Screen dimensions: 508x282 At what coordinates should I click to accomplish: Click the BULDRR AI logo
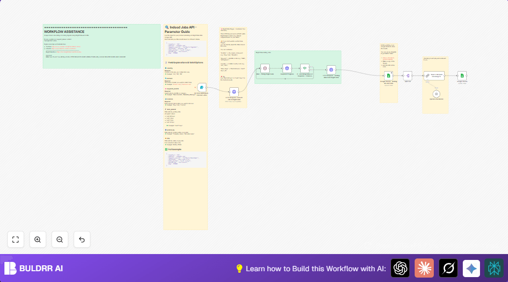coord(33,268)
